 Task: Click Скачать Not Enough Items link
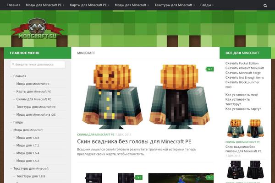tap(244, 77)
